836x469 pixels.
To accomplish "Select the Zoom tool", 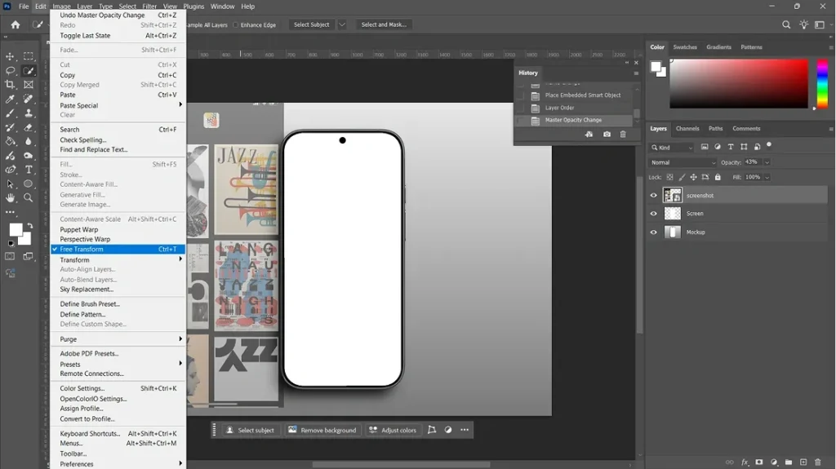I will [29, 197].
